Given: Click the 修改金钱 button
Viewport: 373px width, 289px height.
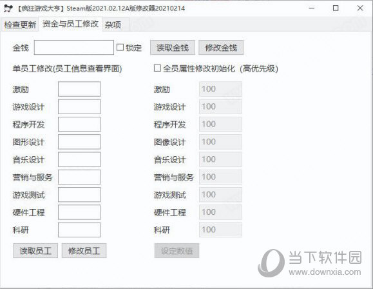Looking at the screenshot, I should tap(221, 48).
